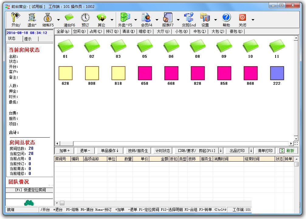Click the 清单打印 button
This screenshot has height=219, width=306.
pyautogui.click(x=265, y=151)
